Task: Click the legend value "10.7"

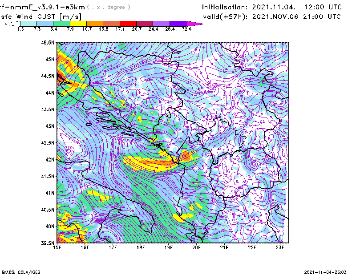Action: click(87, 29)
